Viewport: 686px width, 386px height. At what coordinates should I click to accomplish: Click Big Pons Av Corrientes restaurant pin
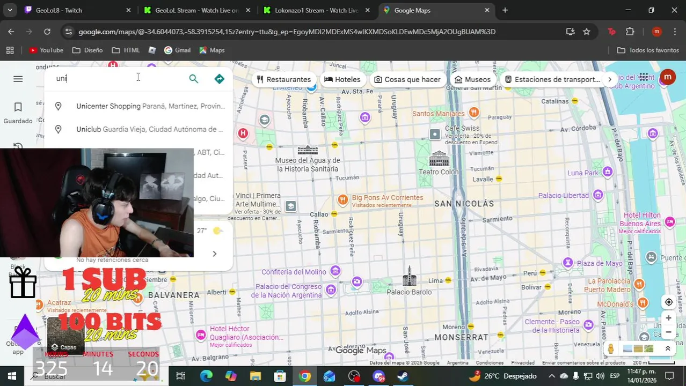tap(342, 200)
